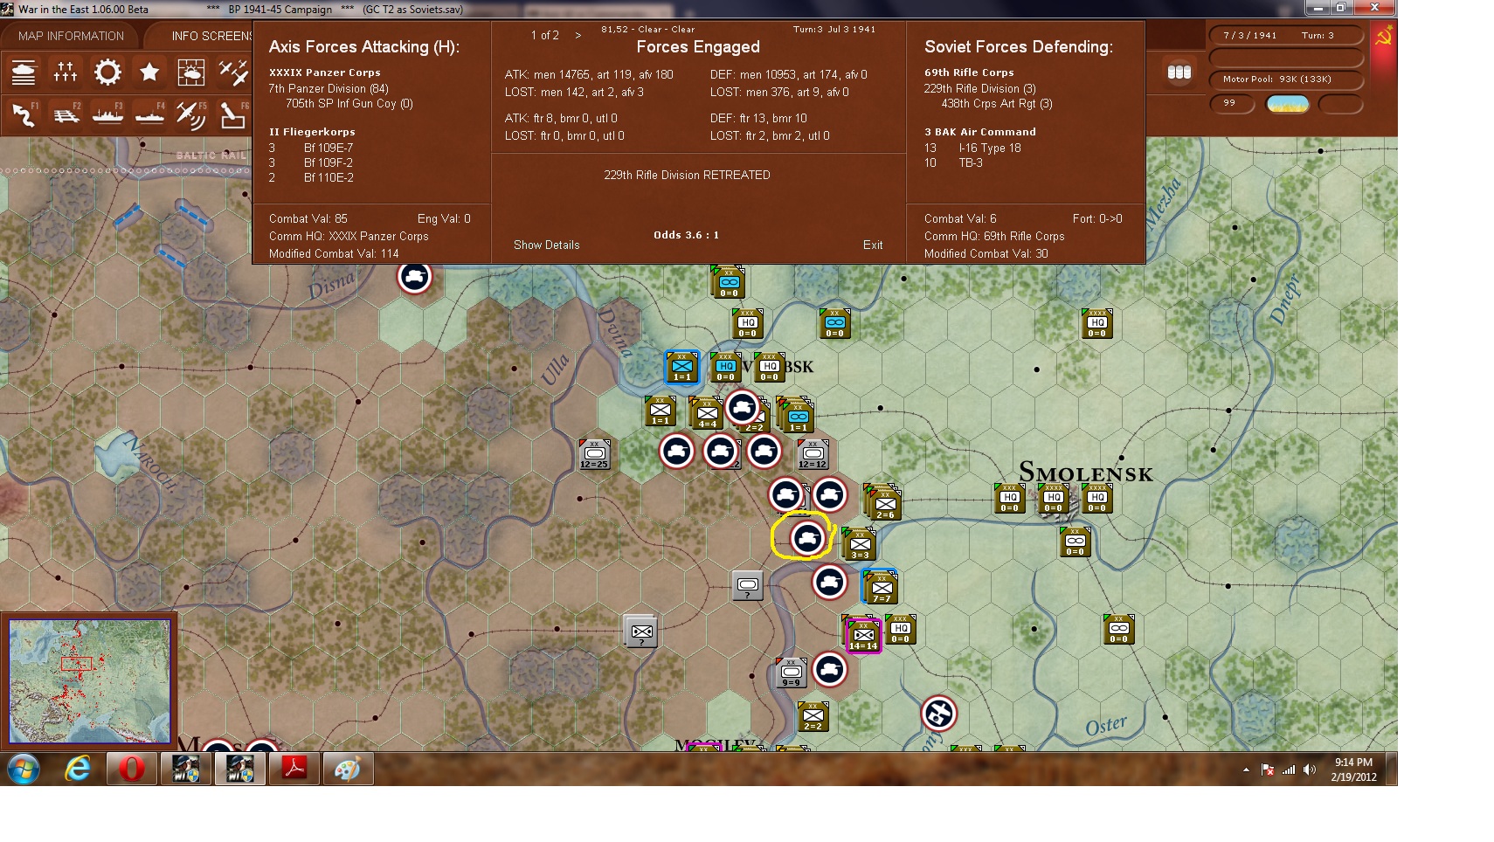Select the F1 move mode arrow icon
This screenshot has height=842, width=1494.
[24, 114]
